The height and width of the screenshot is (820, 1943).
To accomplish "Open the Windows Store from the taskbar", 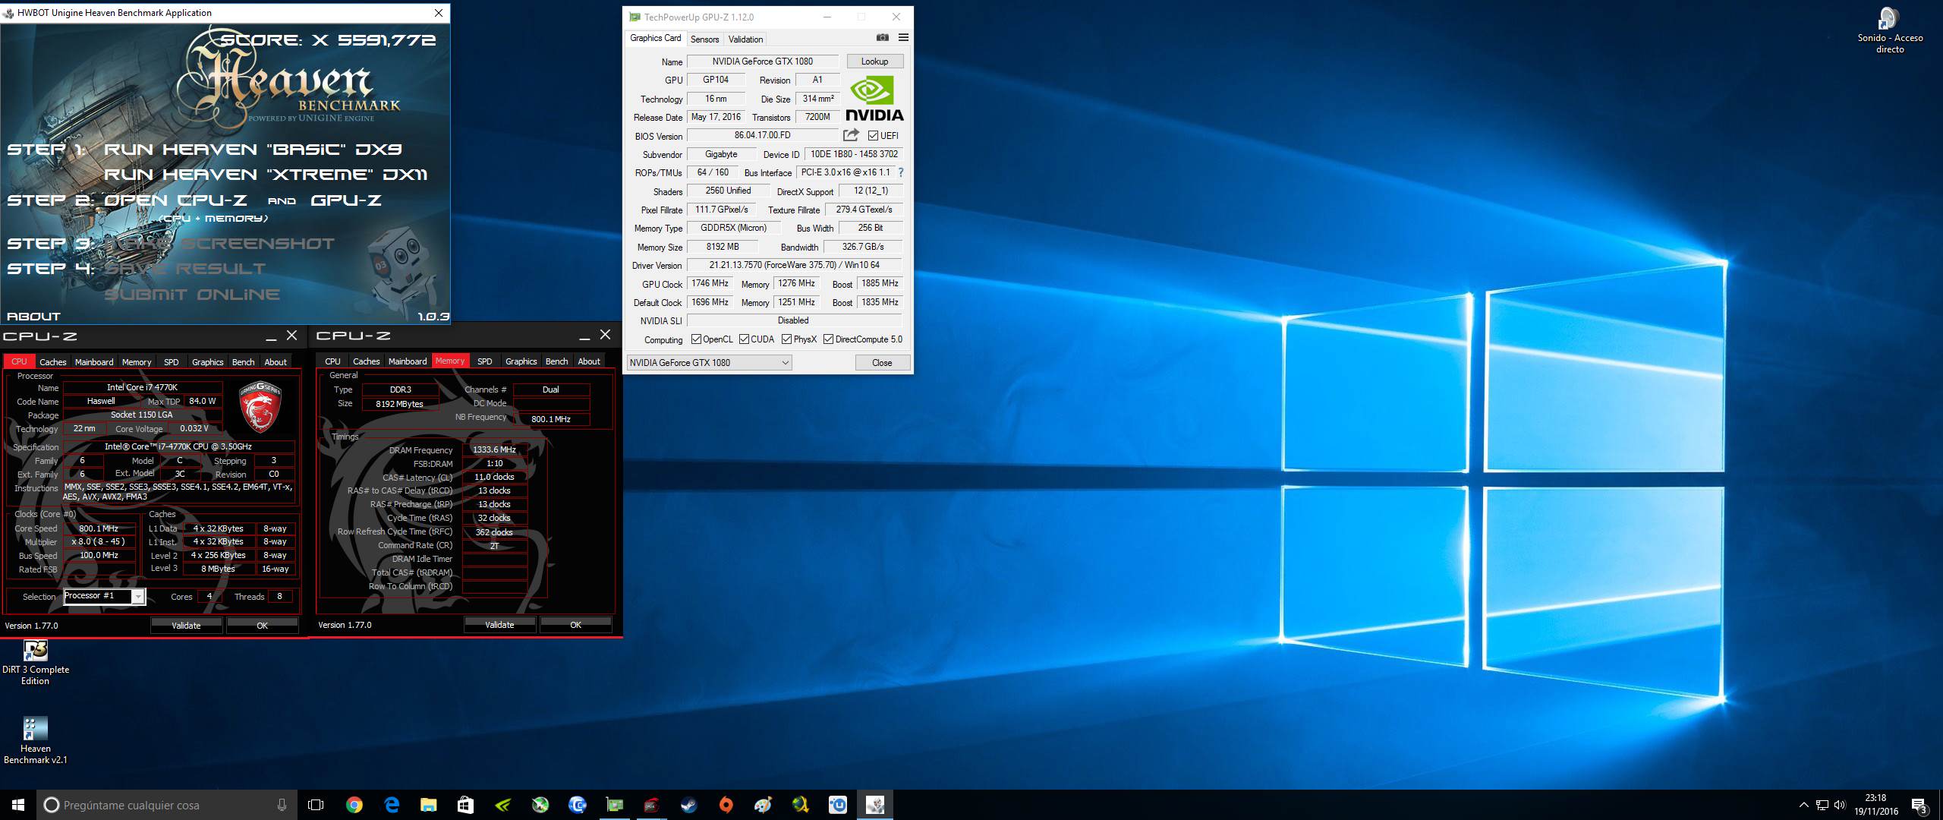I will [465, 805].
